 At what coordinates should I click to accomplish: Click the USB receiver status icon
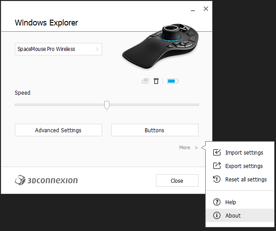pos(156,81)
